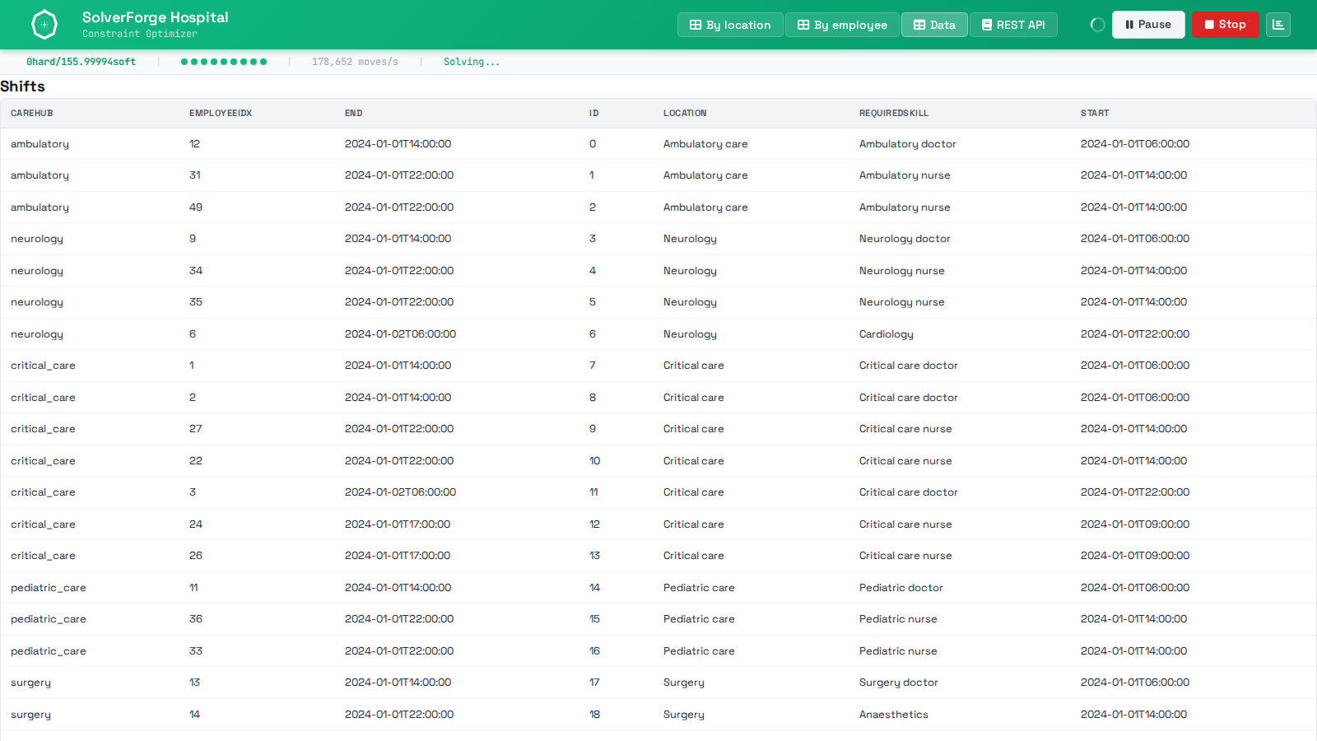This screenshot has height=741, width=1317.
Task: Click the END column header
Action: tap(354, 114)
